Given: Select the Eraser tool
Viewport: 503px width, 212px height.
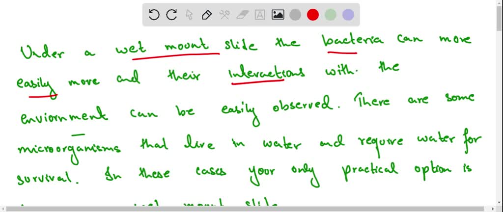Looking at the screenshot, I should pos(243,15).
